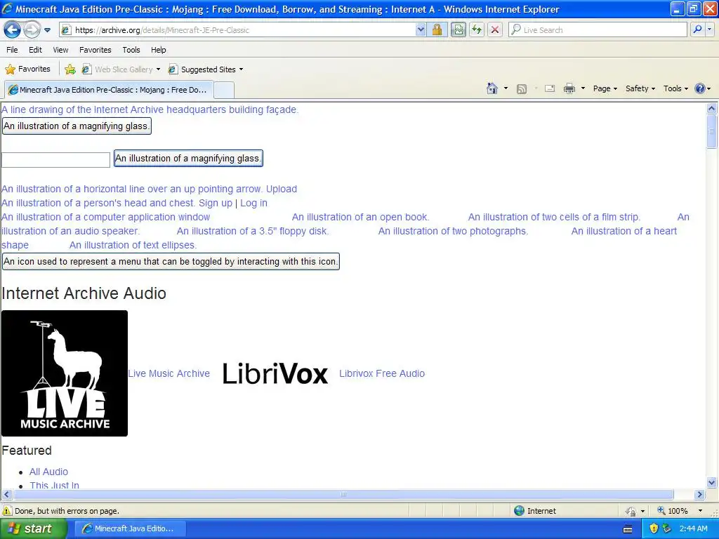This screenshot has height=539, width=719.
Task: Click the first magnifying glass illustration button
Action: click(x=77, y=126)
